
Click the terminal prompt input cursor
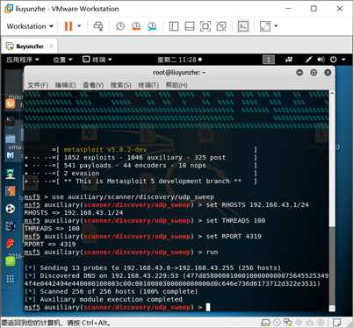point(208,307)
